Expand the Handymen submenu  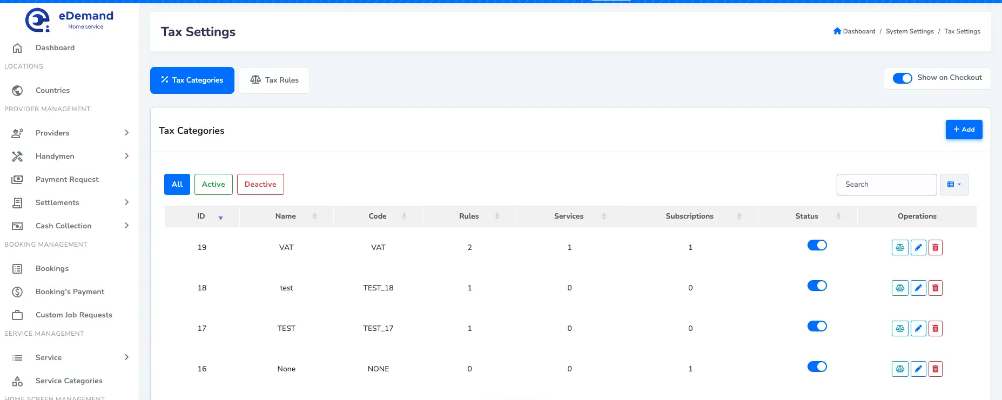(126, 156)
